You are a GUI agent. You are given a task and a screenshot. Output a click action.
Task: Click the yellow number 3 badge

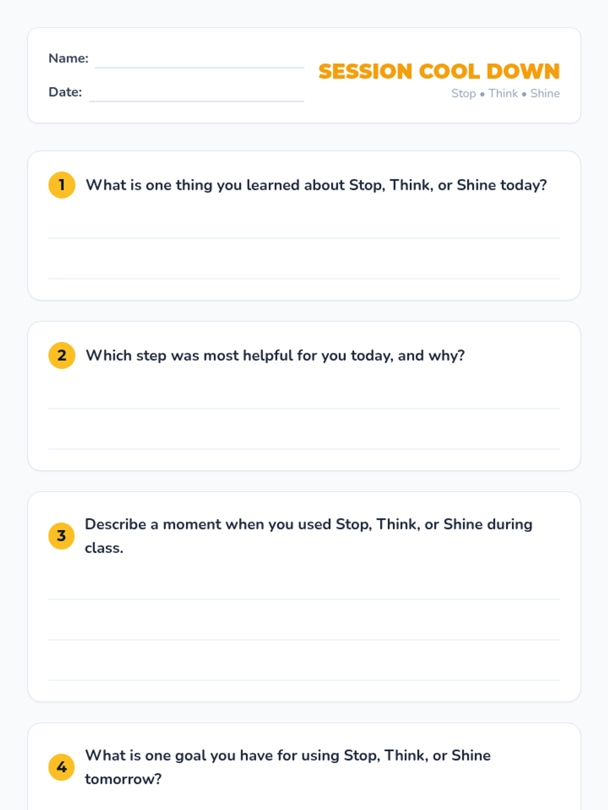point(62,536)
